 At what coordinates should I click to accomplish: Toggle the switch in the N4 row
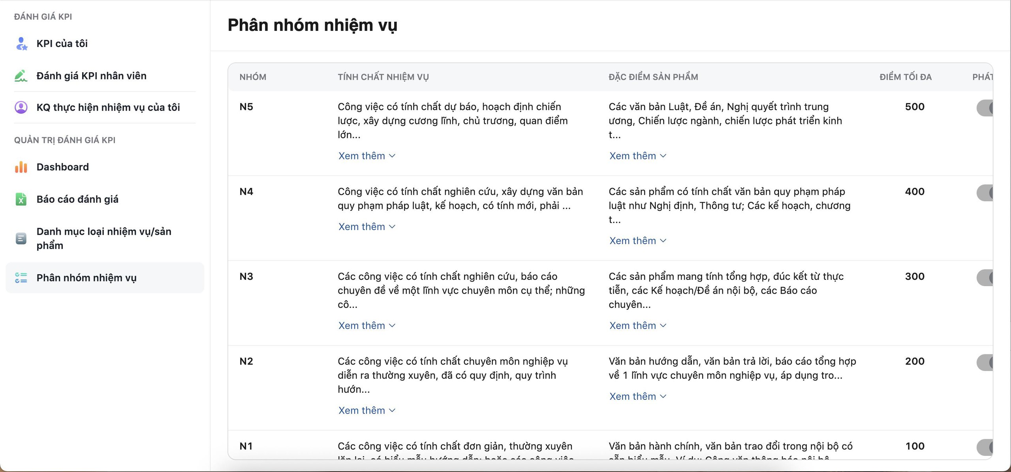click(x=985, y=193)
